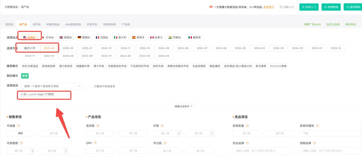
Task: Select the 法国站 marketplace
Action: [x=102, y=37]
